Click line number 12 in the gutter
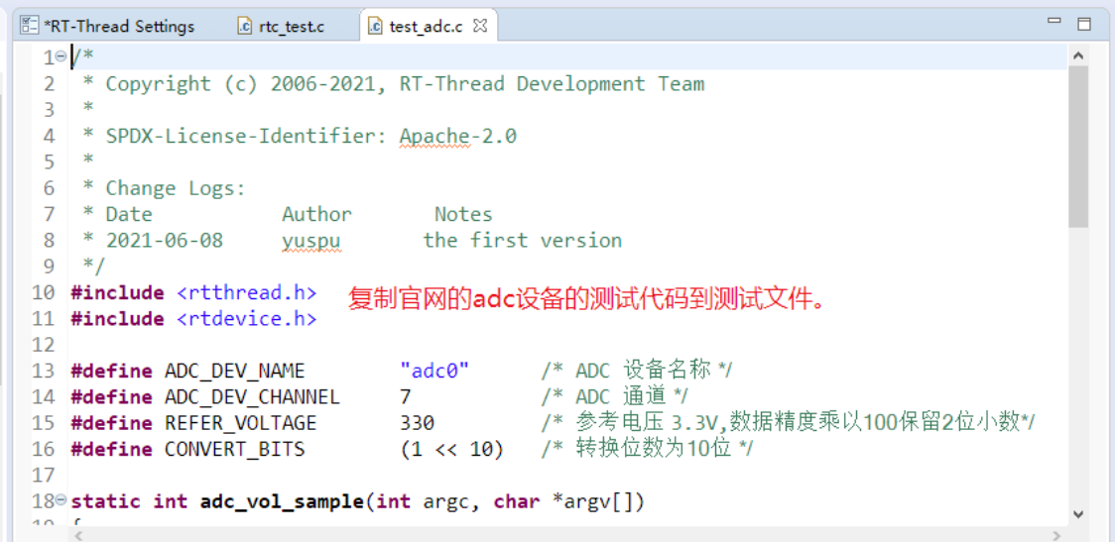1115x542 pixels. click(44, 345)
